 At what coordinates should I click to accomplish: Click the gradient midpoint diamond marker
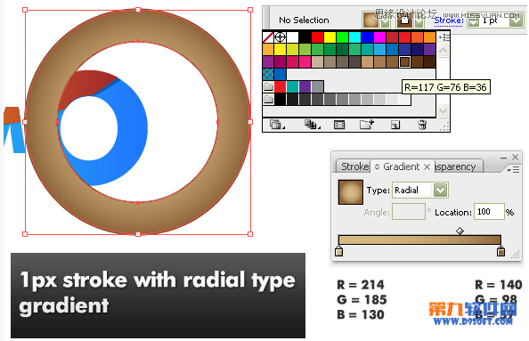pyautogui.click(x=460, y=231)
